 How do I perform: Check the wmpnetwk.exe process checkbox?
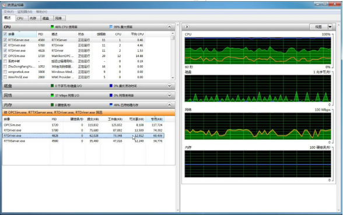coord(5,72)
